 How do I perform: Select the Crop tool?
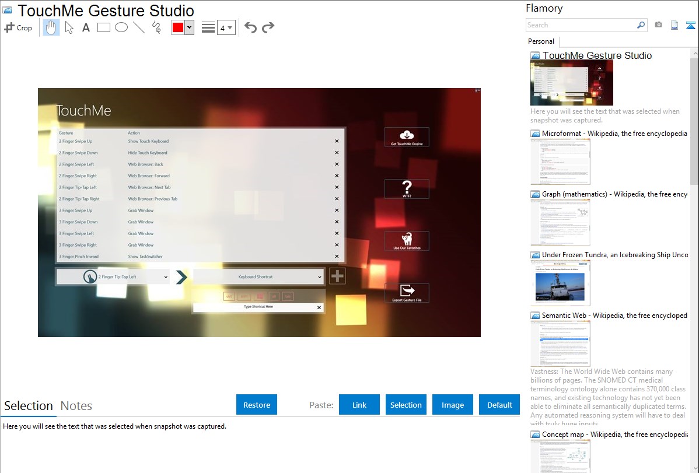click(18, 27)
